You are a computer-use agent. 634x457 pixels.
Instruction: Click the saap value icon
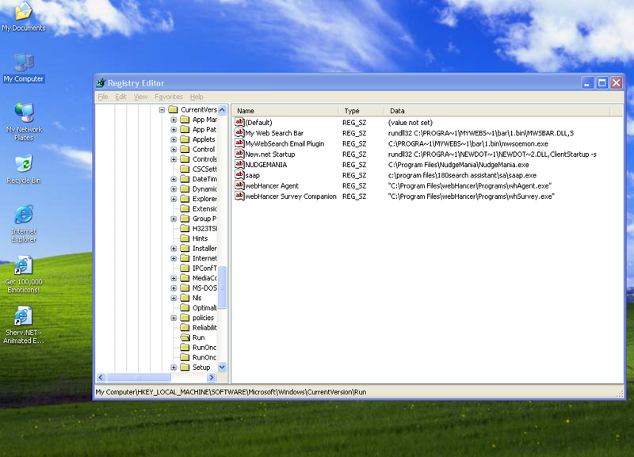[x=239, y=174]
